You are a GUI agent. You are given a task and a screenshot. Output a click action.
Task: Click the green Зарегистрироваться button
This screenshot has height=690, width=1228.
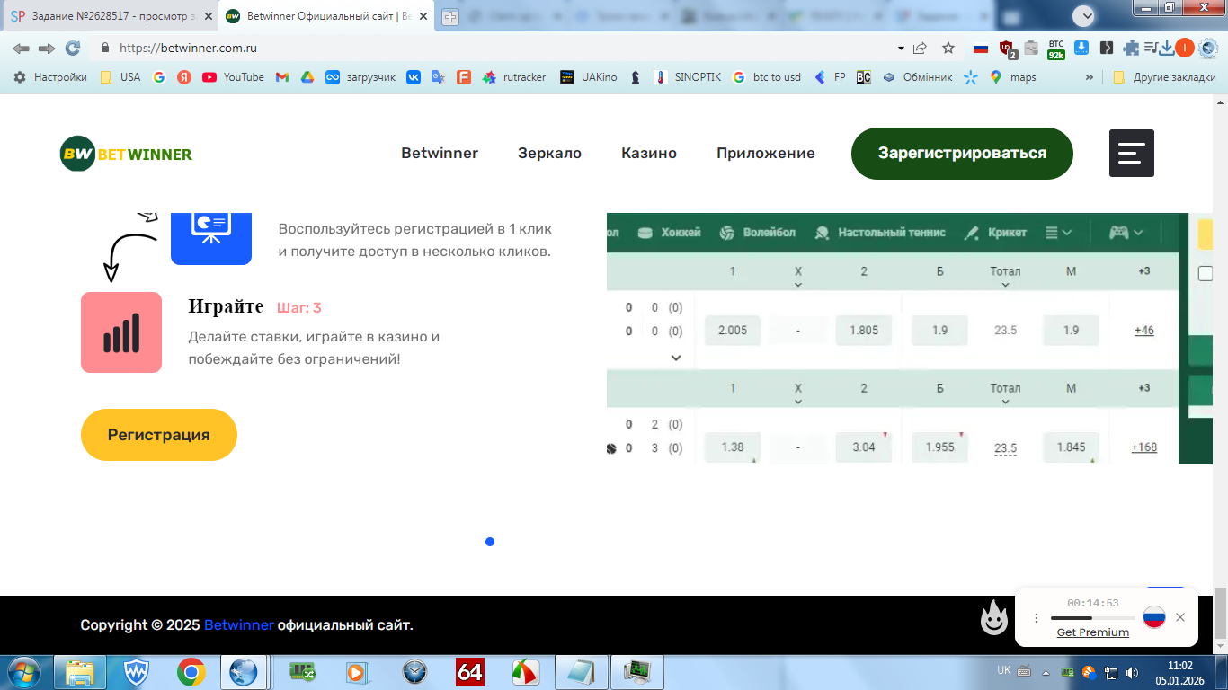[x=962, y=154]
